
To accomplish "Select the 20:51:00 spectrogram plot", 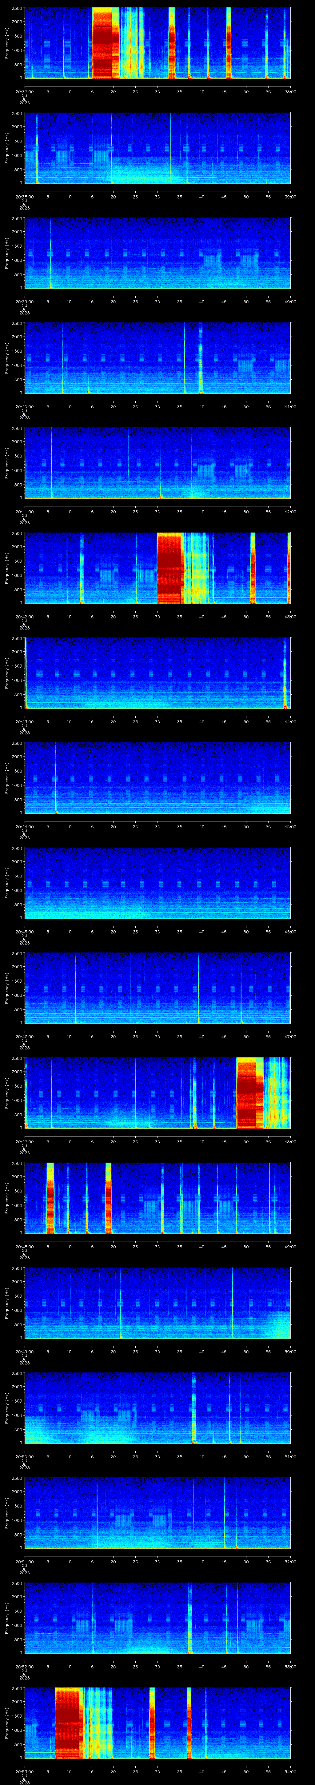I will tap(158, 1513).
